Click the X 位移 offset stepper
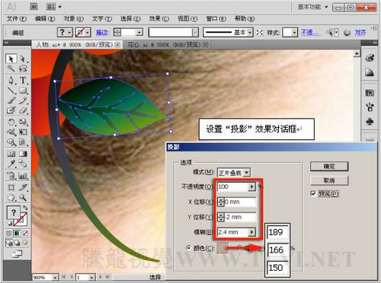Screen dimensions: 381x283 [x=221, y=202]
